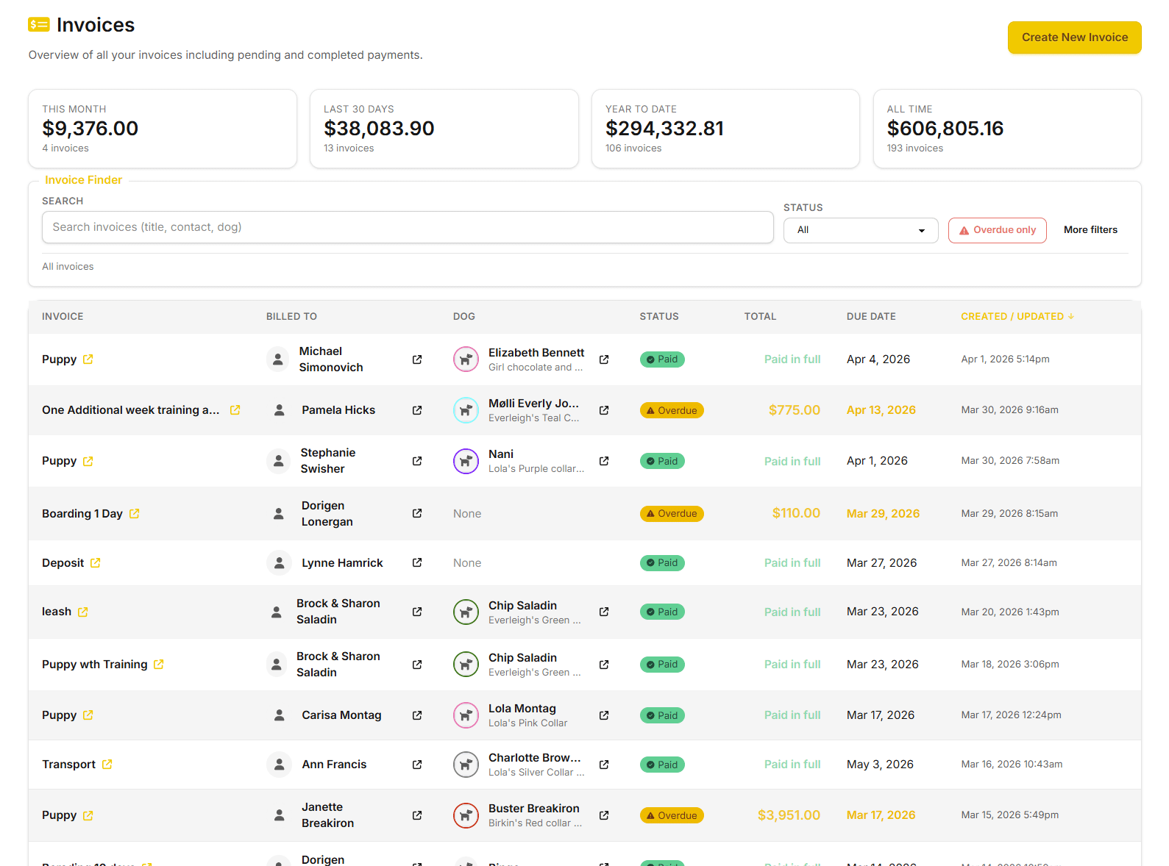
Task: Open the Puppy wth Training invoice
Action: (x=95, y=665)
